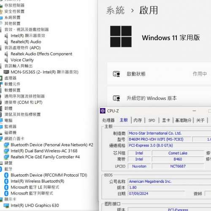Select 音效、視訊及遊戲控制器 category
211x211 pixels.
coord(27,30)
